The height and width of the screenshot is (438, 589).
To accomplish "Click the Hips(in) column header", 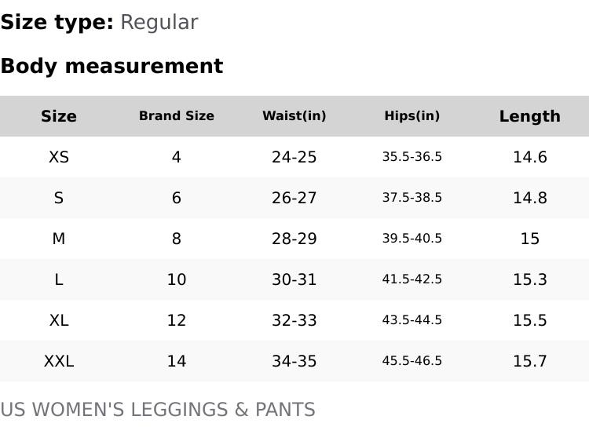I will click(412, 116).
